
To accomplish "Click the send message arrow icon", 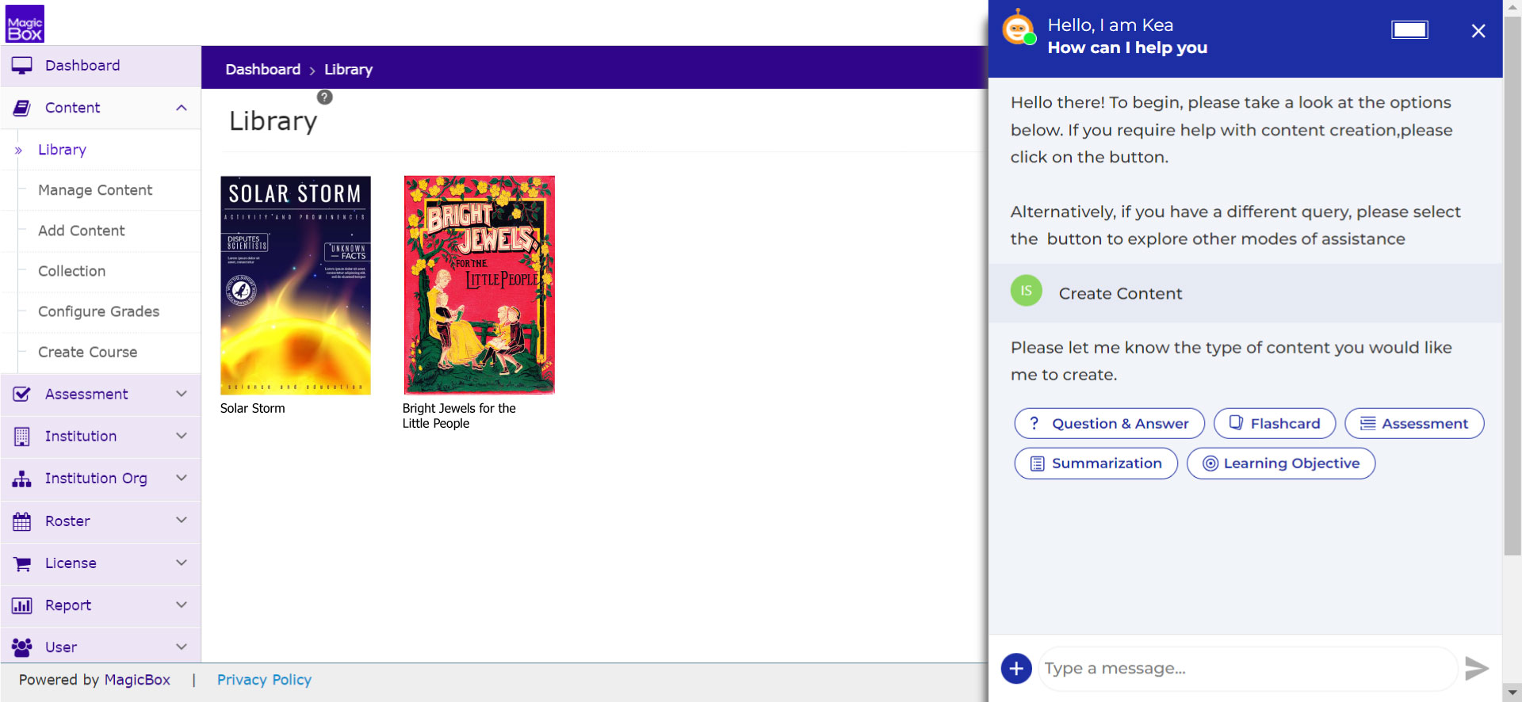I will click(1476, 668).
